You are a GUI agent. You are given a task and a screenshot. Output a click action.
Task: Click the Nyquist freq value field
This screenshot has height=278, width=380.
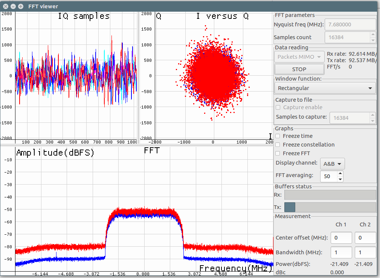[350, 24]
